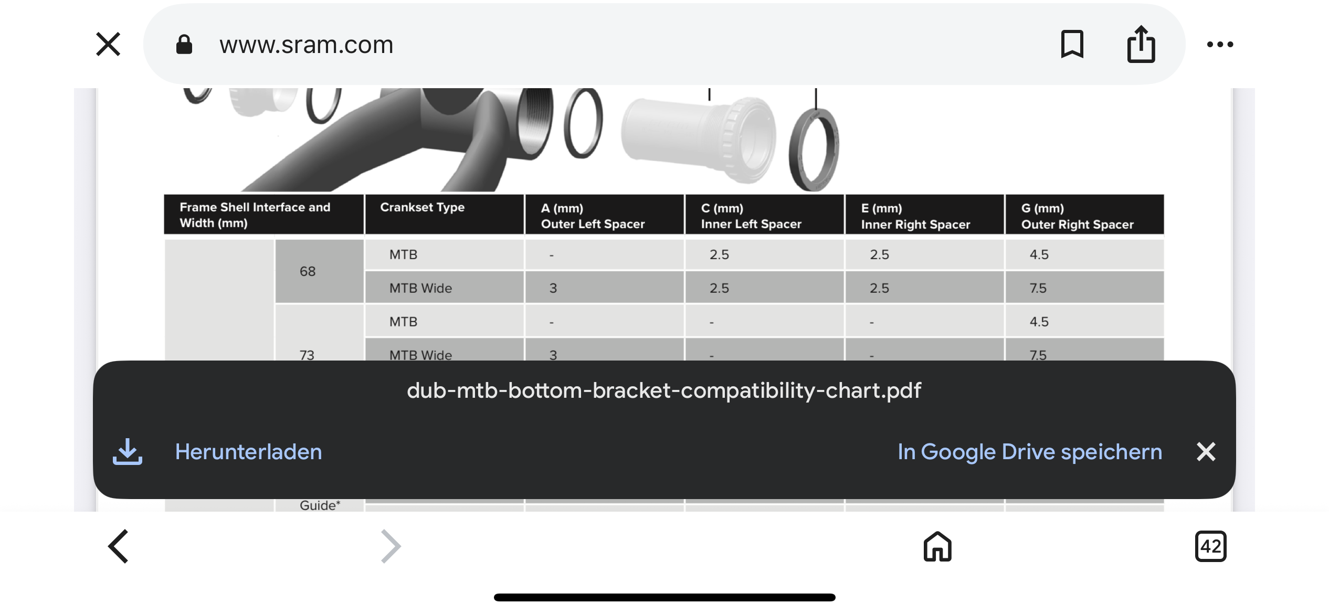Tap the PDF filename in the download banner
The width and height of the screenshot is (1329, 614).
[664, 390]
